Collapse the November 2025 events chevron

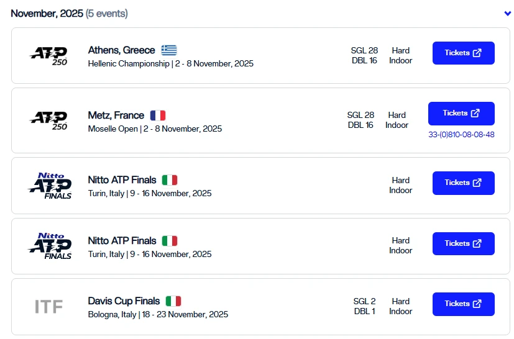click(508, 14)
